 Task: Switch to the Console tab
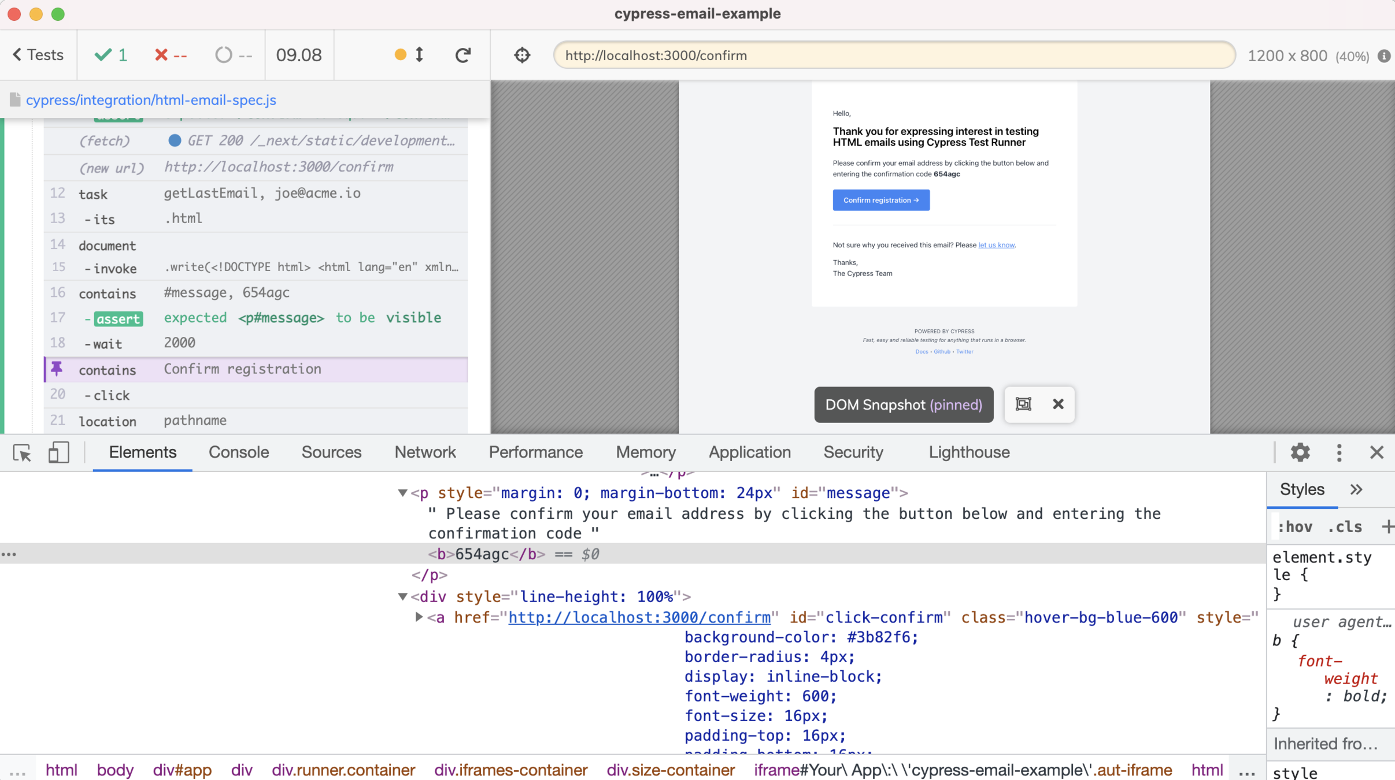[x=239, y=452]
